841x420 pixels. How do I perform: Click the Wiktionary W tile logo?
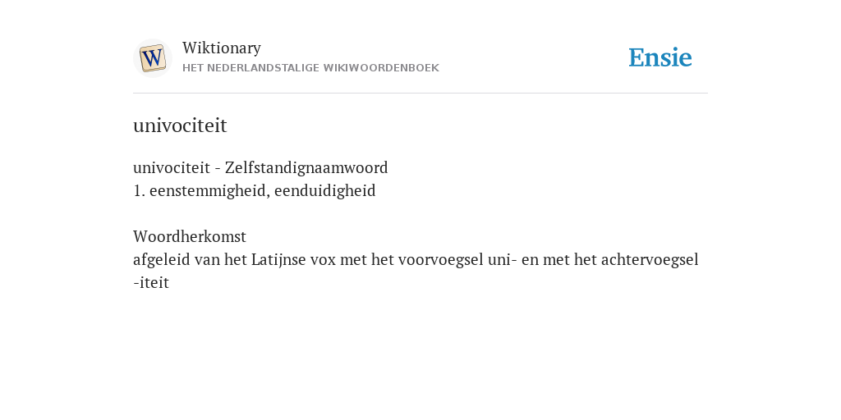coord(153,58)
